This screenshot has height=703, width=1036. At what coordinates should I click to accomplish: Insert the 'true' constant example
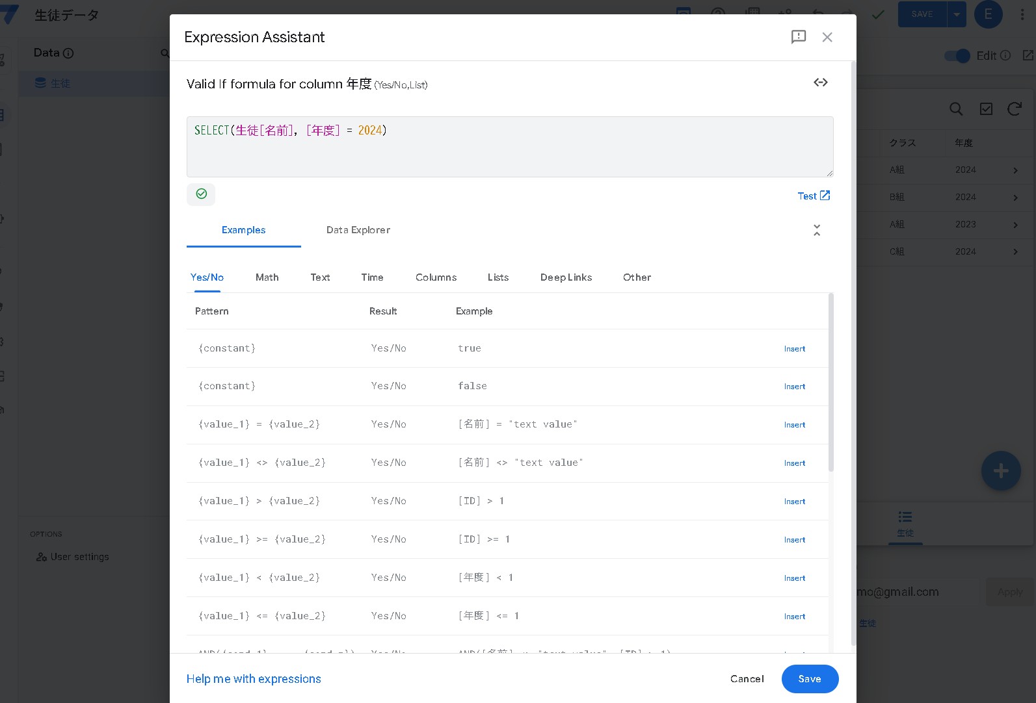coord(794,349)
